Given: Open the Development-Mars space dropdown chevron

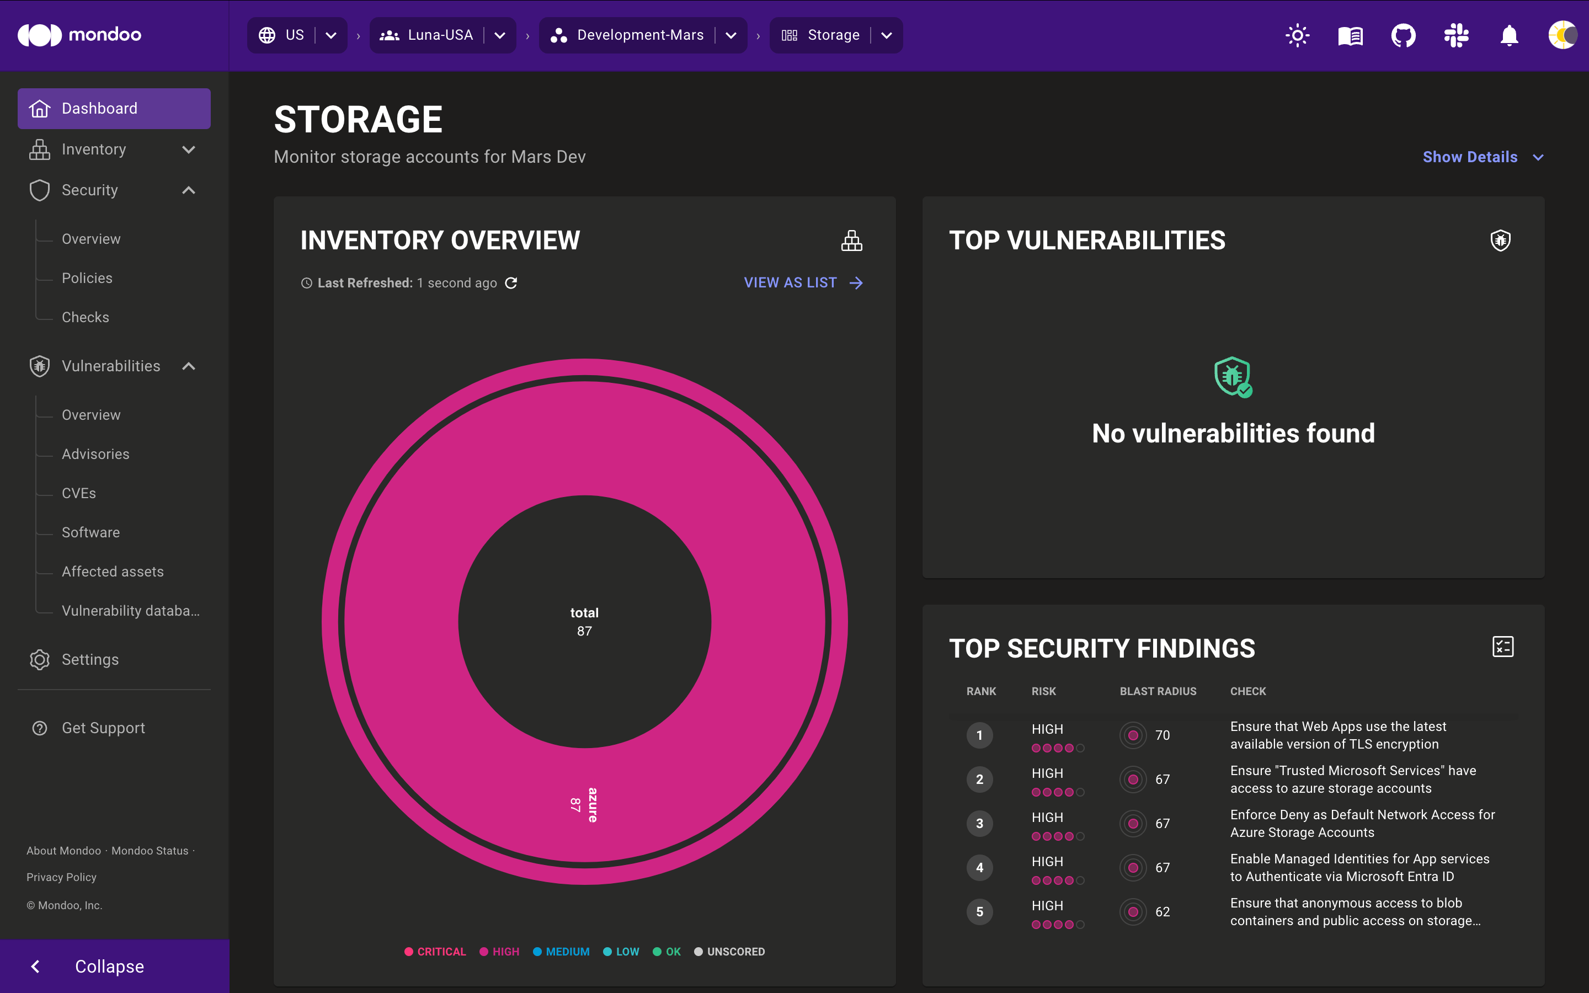Looking at the screenshot, I should click(x=730, y=35).
